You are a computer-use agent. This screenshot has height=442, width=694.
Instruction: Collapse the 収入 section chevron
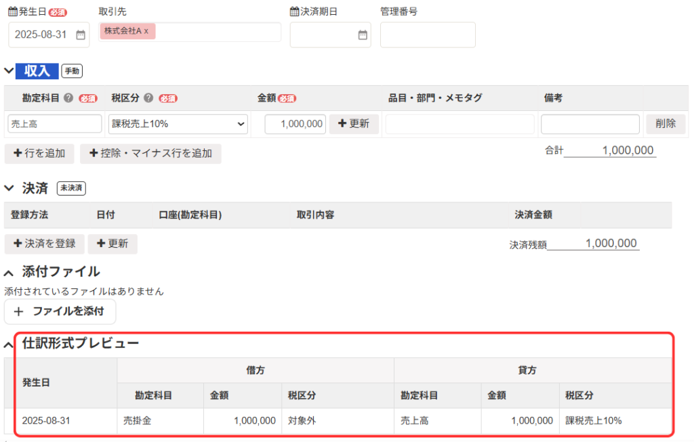tap(9, 70)
